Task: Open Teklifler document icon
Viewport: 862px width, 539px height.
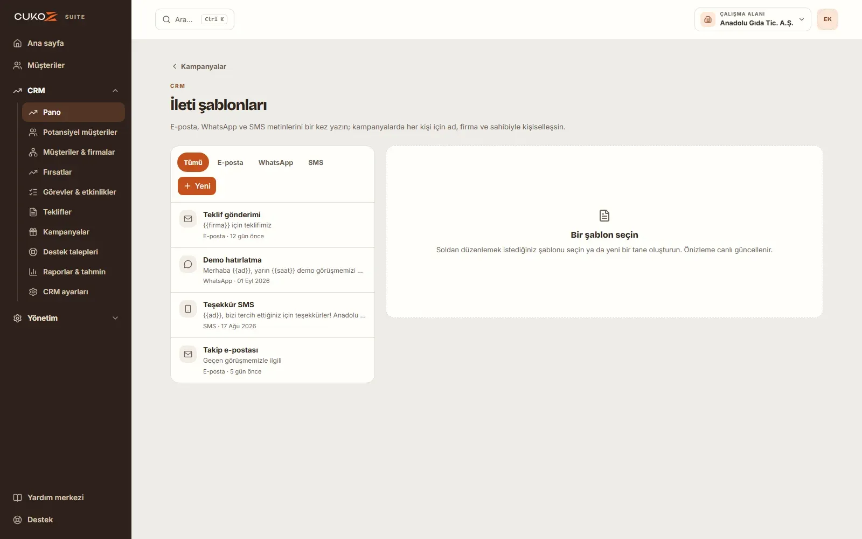Action: click(33, 212)
